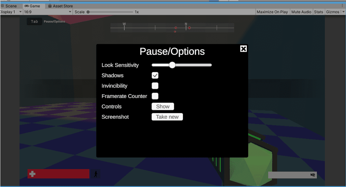Click the health cross icon
346x187 pixels.
tap(32, 174)
